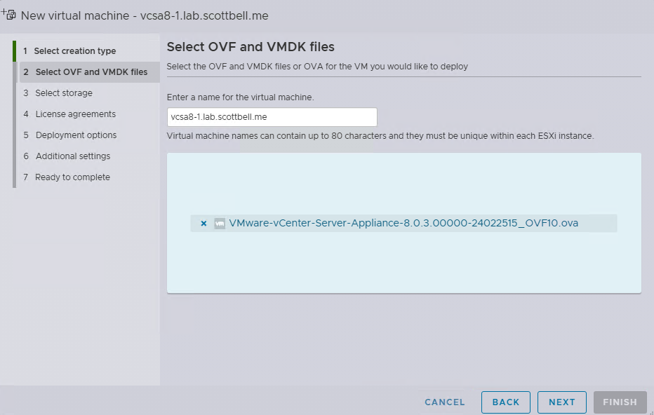This screenshot has height=415, width=654.
Task: Click the Select OVF and VMDK files heading
Action: point(251,47)
